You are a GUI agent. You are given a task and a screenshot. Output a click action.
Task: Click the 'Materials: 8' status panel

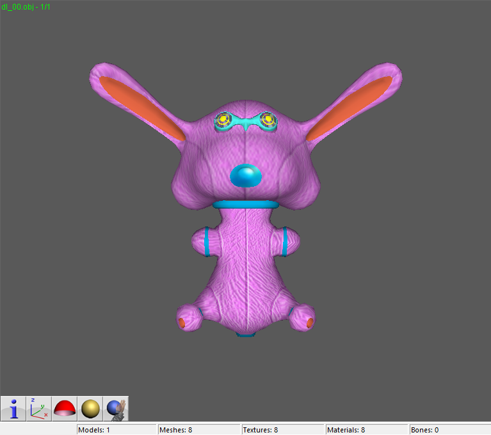coord(366,430)
